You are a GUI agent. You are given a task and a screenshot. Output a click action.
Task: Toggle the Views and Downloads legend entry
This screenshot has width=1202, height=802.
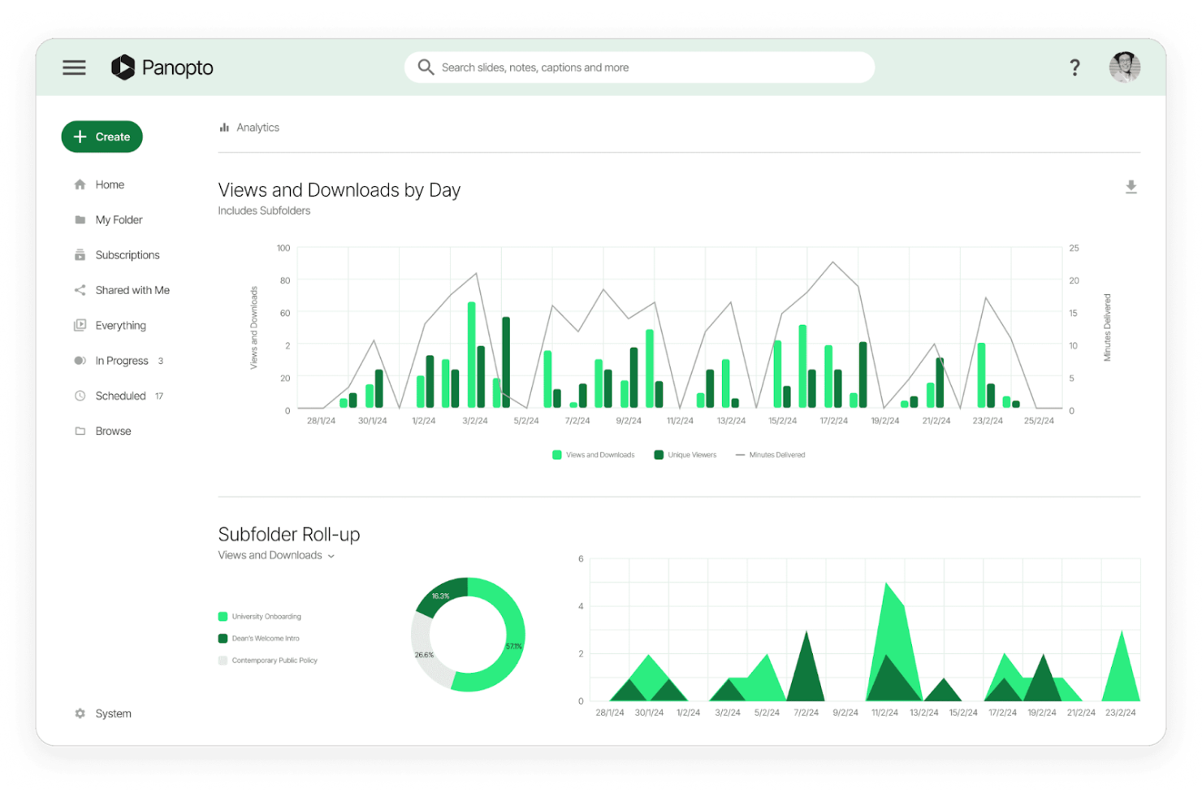coord(593,454)
